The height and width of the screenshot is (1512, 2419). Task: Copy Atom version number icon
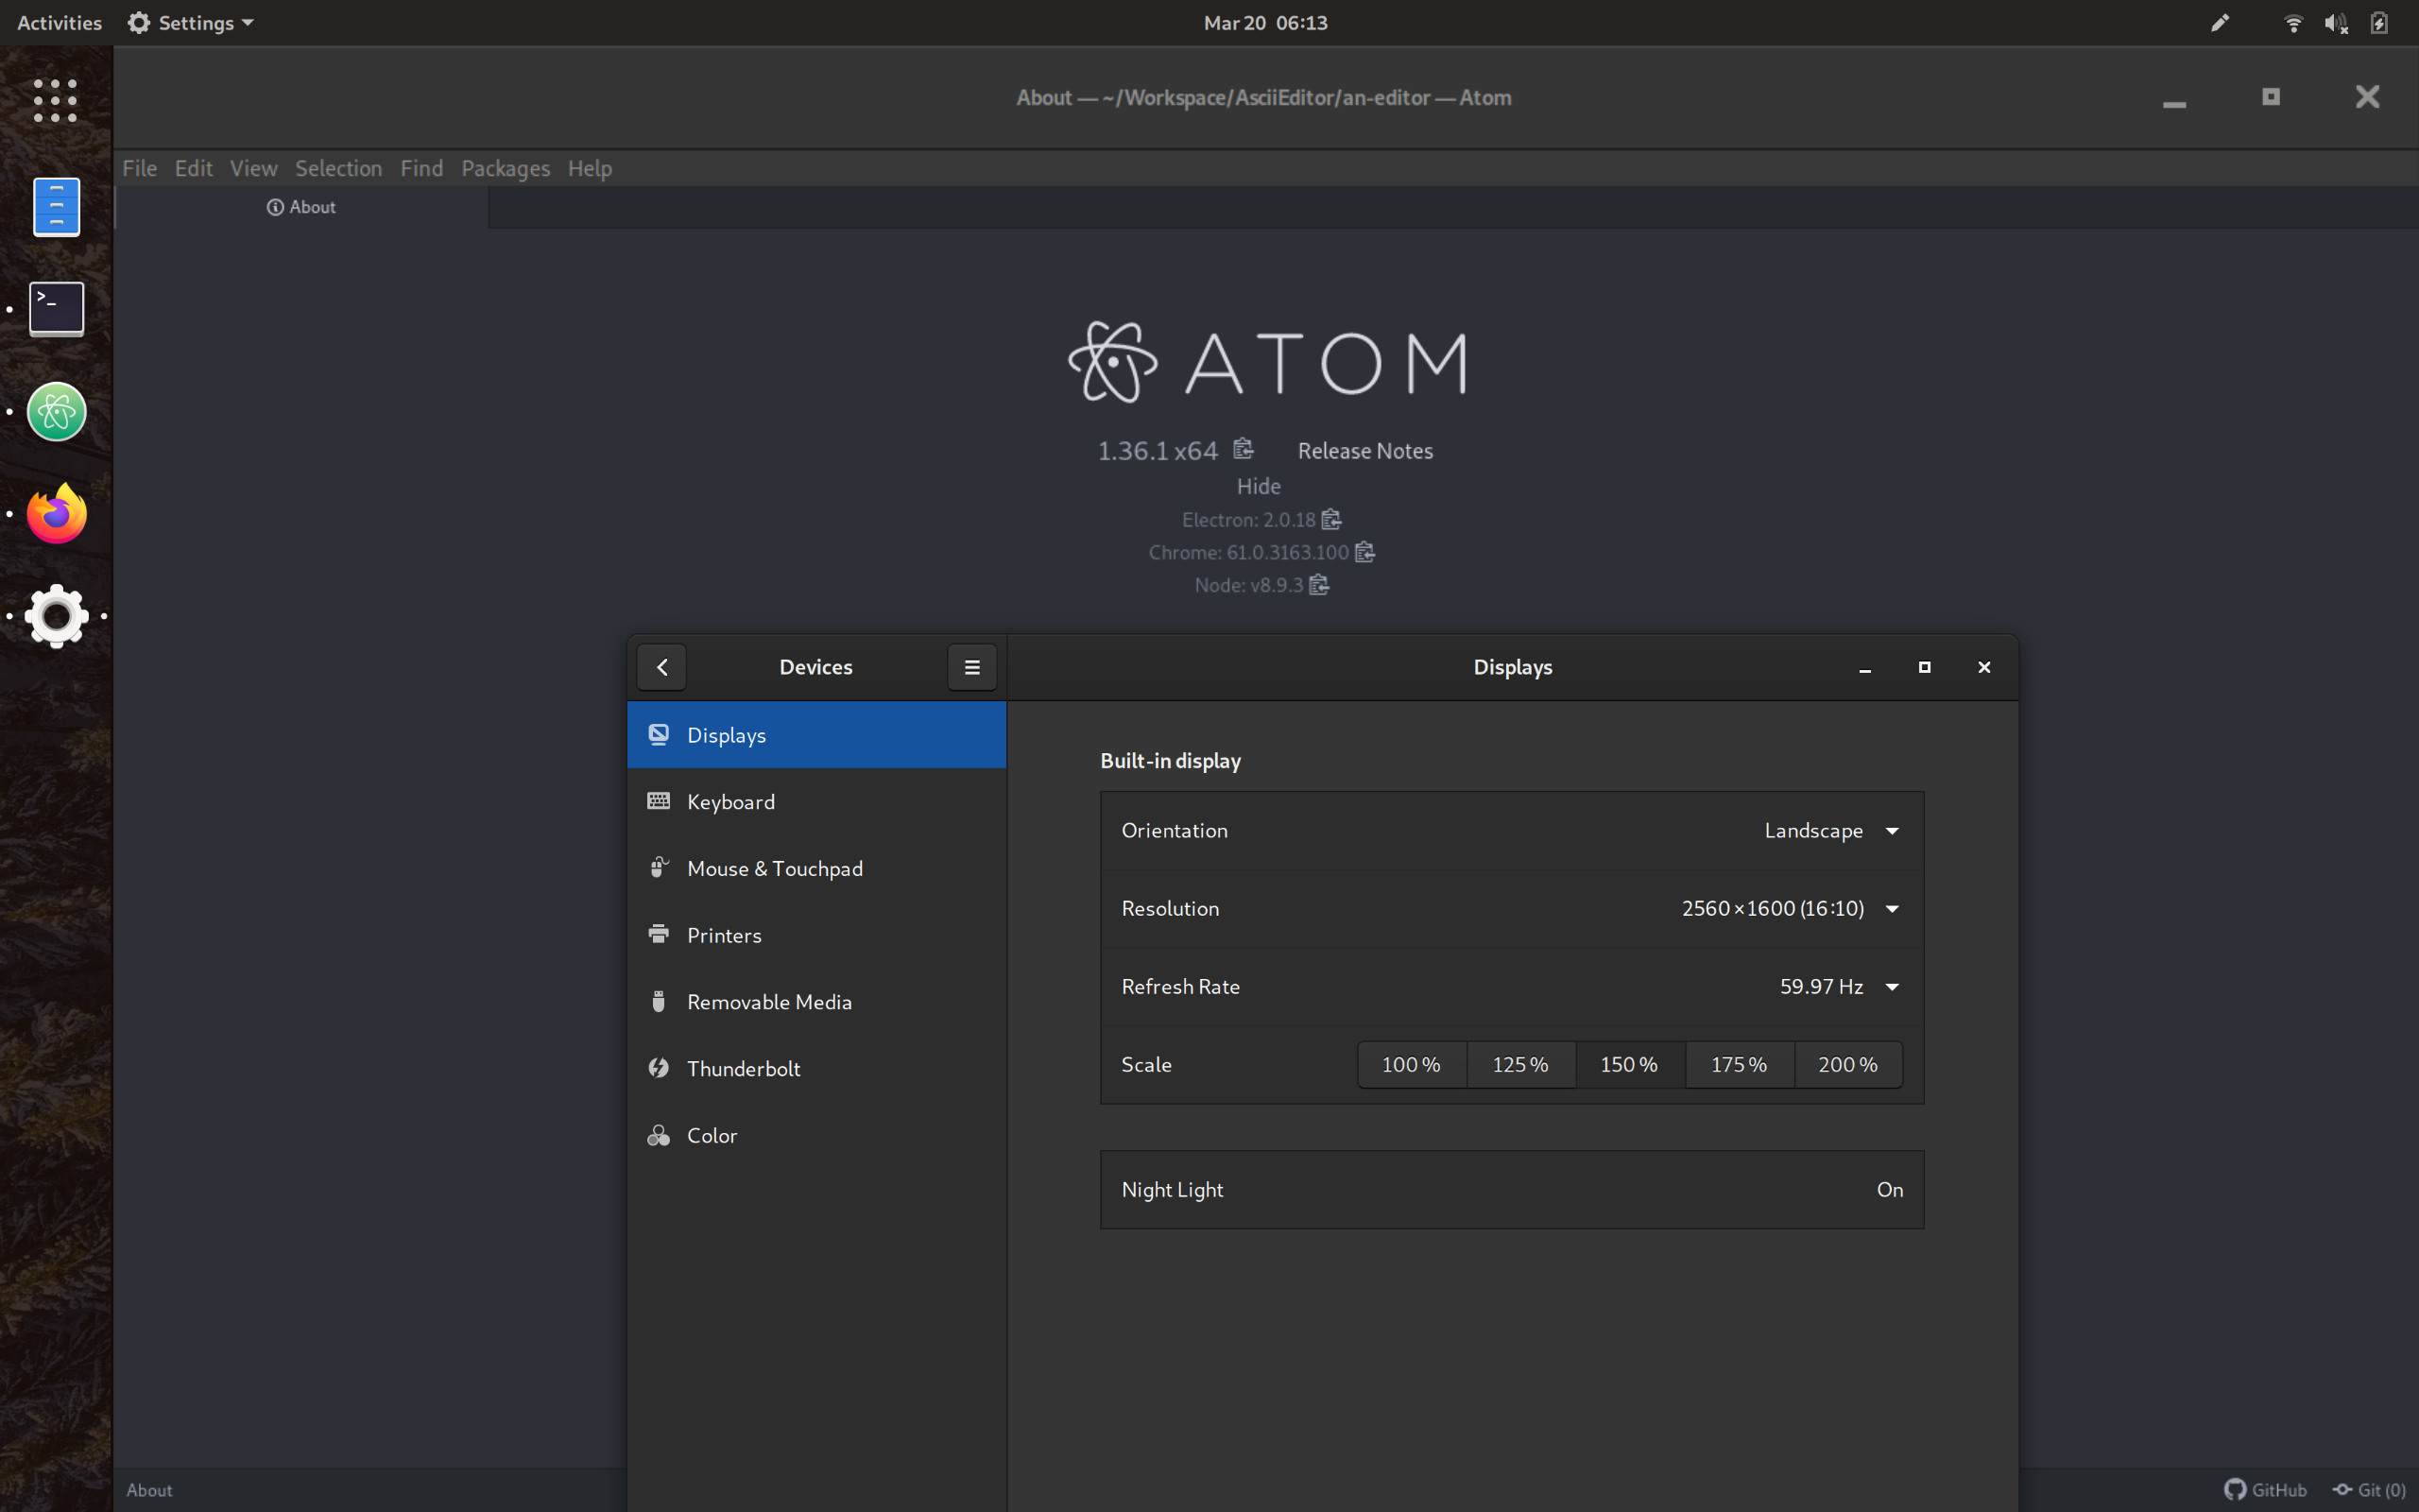pos(1243,449)
